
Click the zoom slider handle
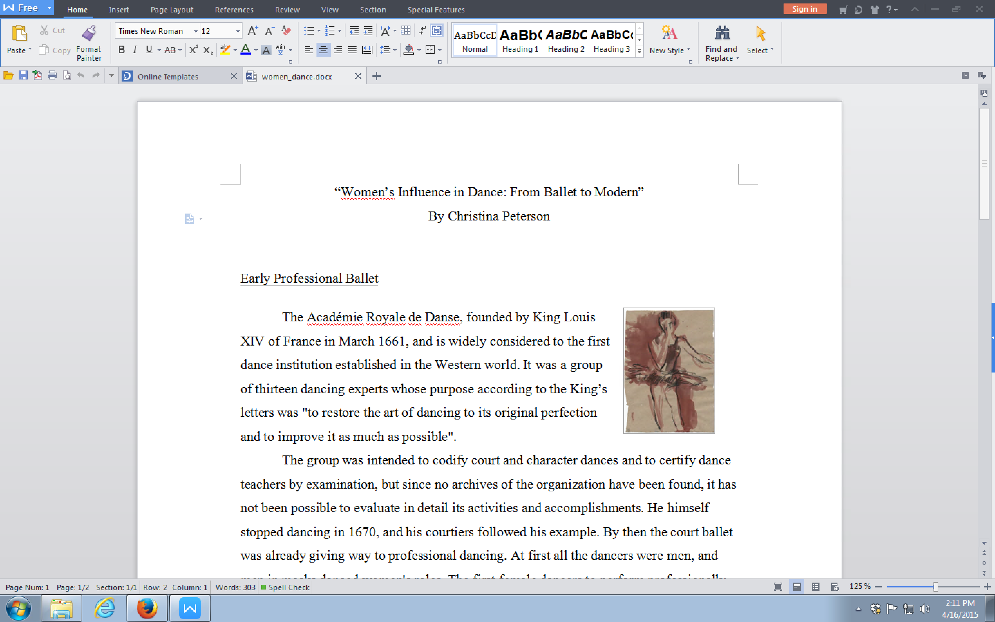click(936, 587)
